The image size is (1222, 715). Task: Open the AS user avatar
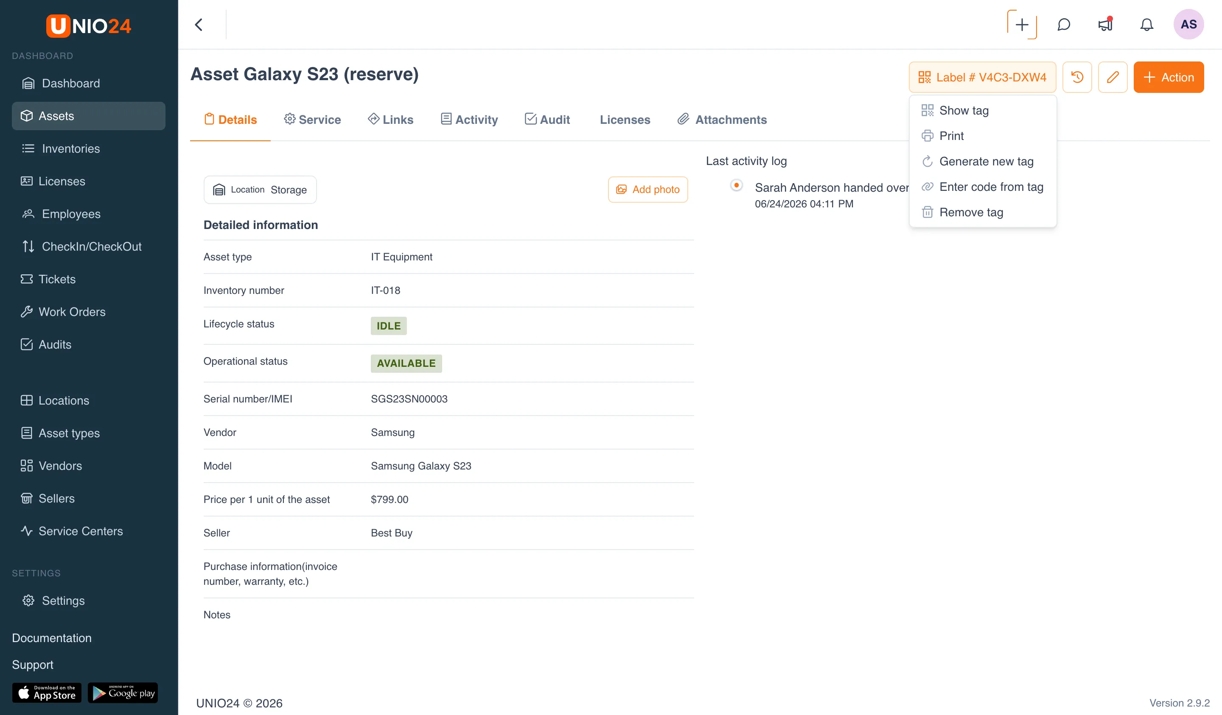1188,24
